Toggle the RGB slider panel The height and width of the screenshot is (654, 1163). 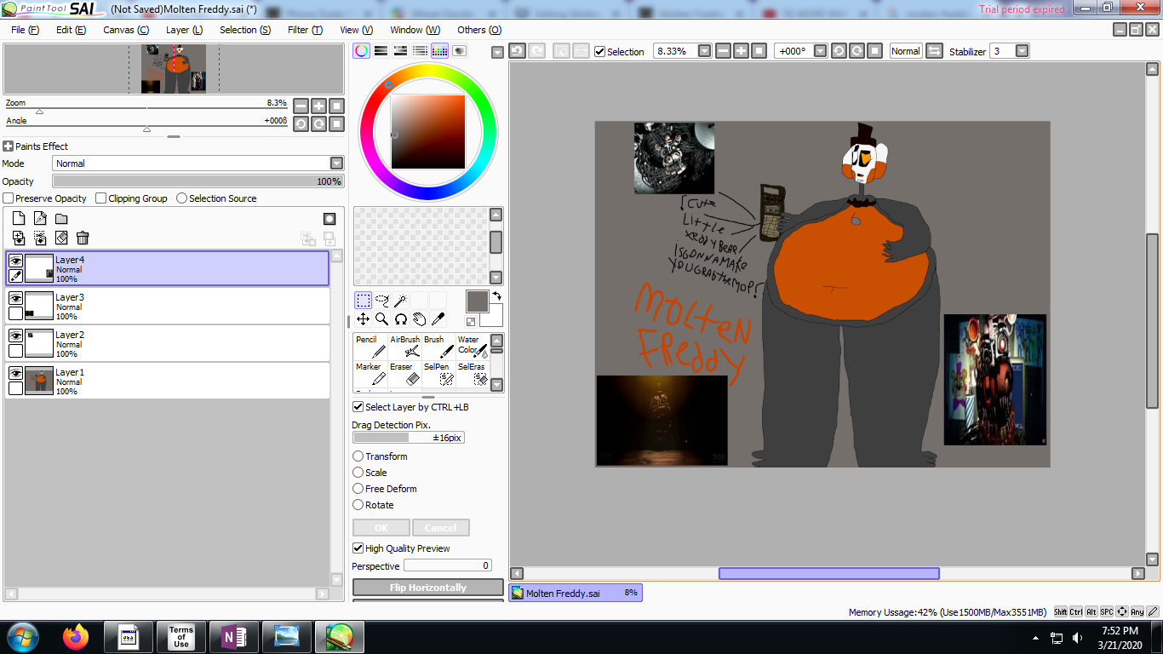pos(381,51)
